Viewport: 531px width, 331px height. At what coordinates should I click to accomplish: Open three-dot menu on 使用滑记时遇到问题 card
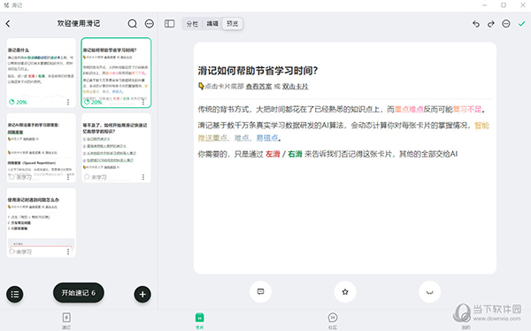pyautogui.click(x=68, y=251)
